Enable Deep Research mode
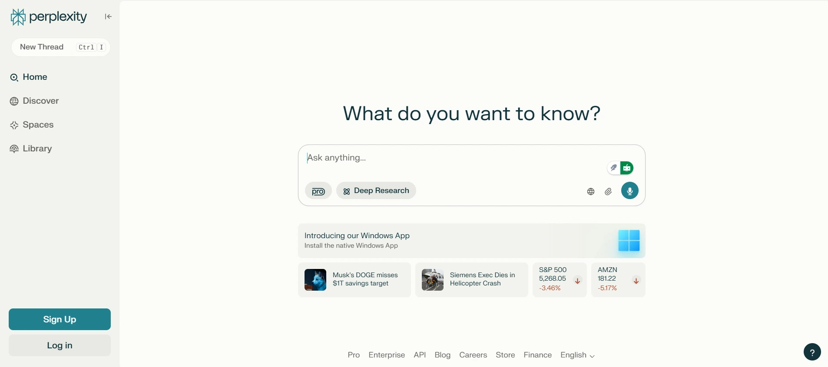828x367 pixels. 376,191
